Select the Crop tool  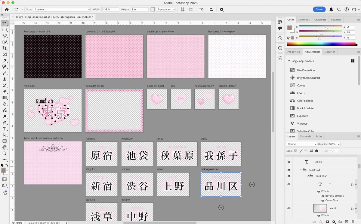click(5, 48)
